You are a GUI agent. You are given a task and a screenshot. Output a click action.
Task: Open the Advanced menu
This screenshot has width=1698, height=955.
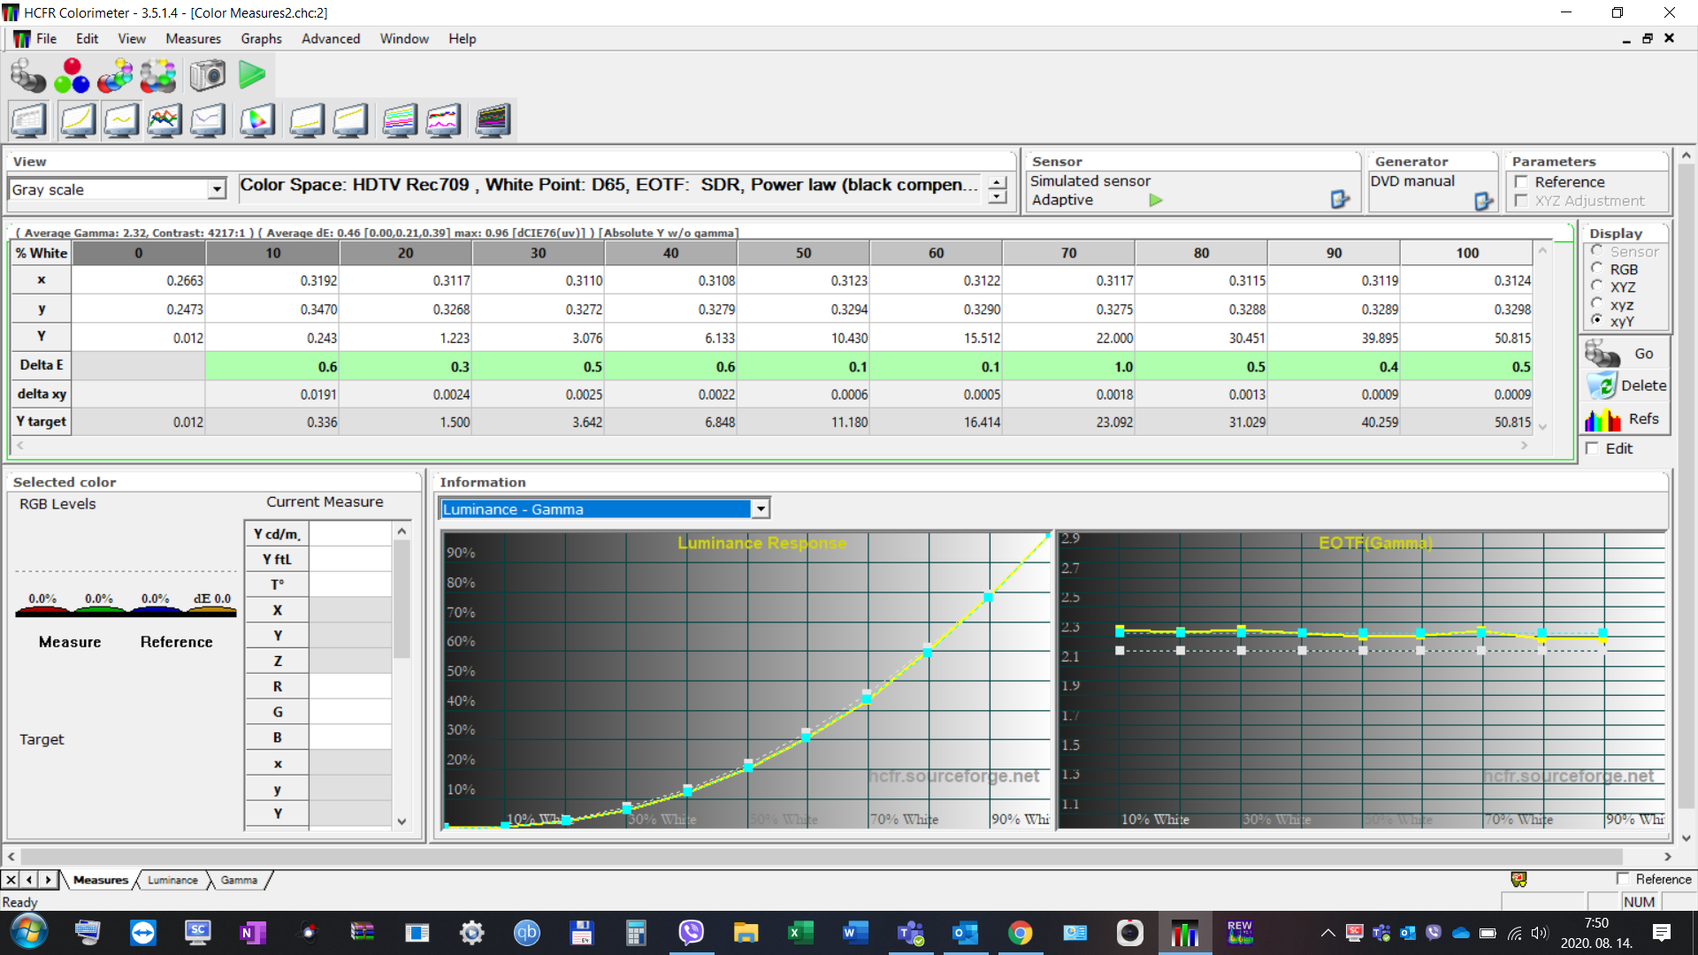331,39
